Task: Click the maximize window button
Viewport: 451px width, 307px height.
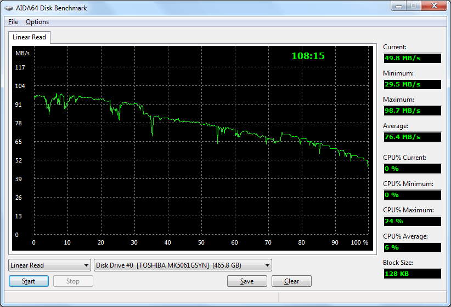Action: 414,5
